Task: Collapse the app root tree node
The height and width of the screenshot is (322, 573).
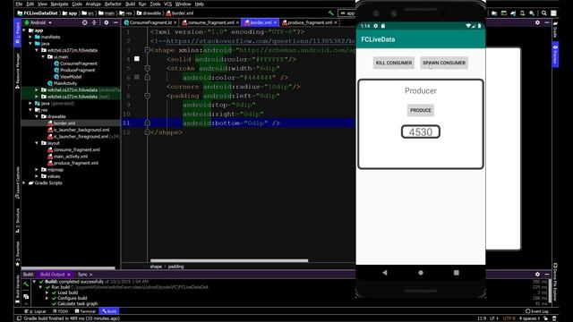Action: tap(24, 30)
